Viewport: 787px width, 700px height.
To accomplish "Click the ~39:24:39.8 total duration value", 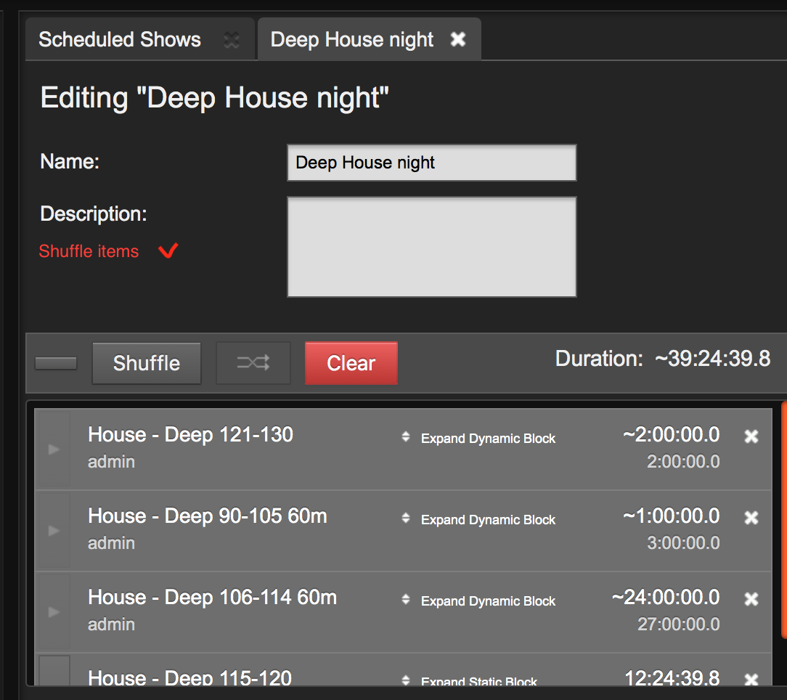I will pyautogui.click(x=713, y=359).
